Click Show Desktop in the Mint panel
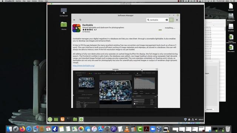 56,119
